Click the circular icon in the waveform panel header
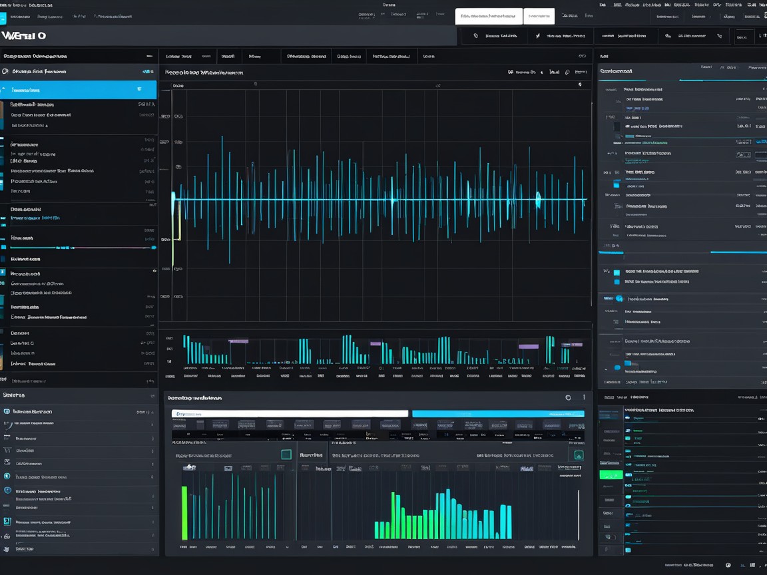This screenshot has height=575, width=767. point(567,73)
